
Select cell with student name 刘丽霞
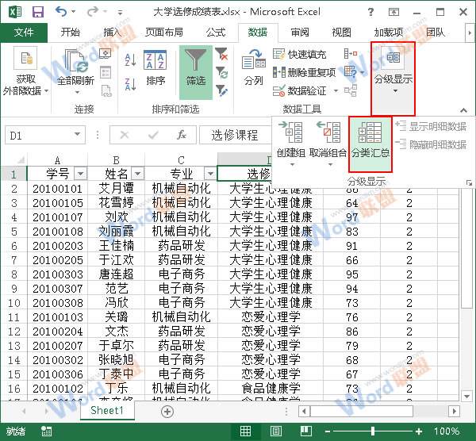[117, 232]
